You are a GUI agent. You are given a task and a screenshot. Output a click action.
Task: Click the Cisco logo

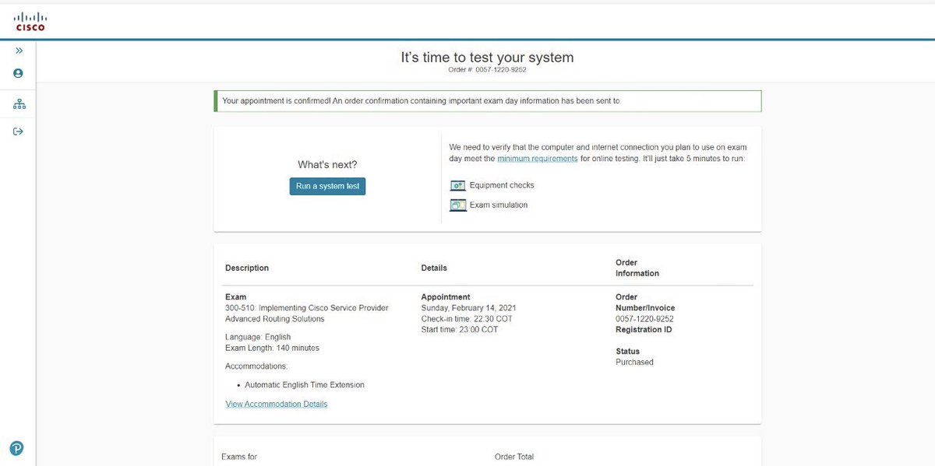coord(30,22)
